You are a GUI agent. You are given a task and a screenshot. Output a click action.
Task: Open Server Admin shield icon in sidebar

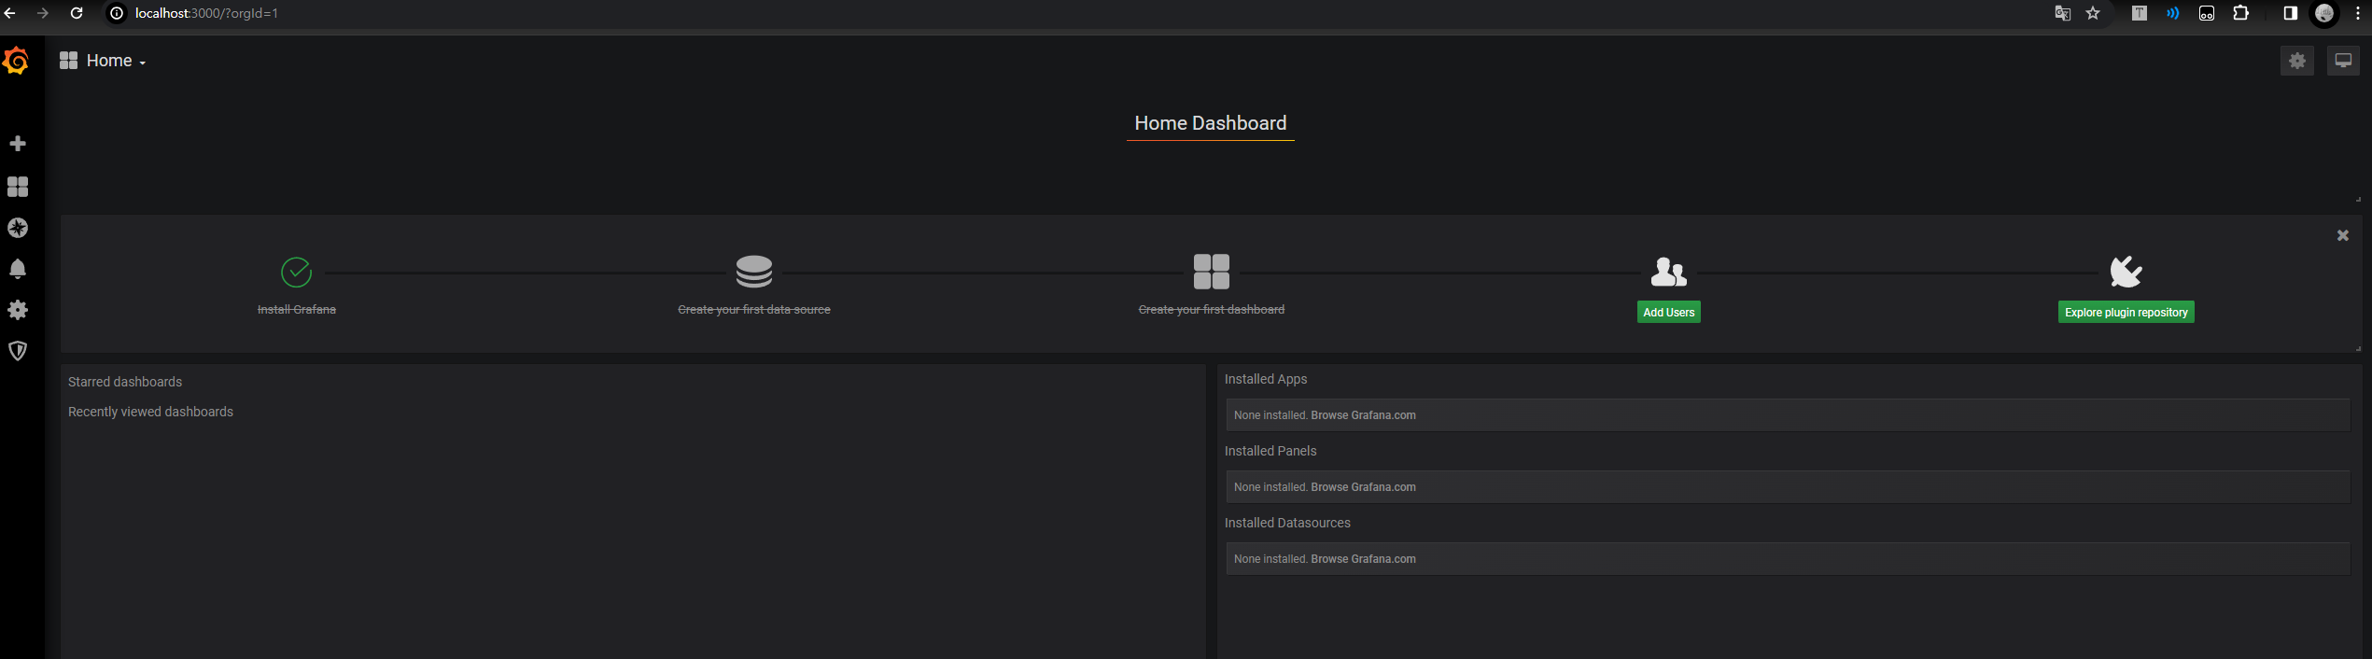(18, 351)
